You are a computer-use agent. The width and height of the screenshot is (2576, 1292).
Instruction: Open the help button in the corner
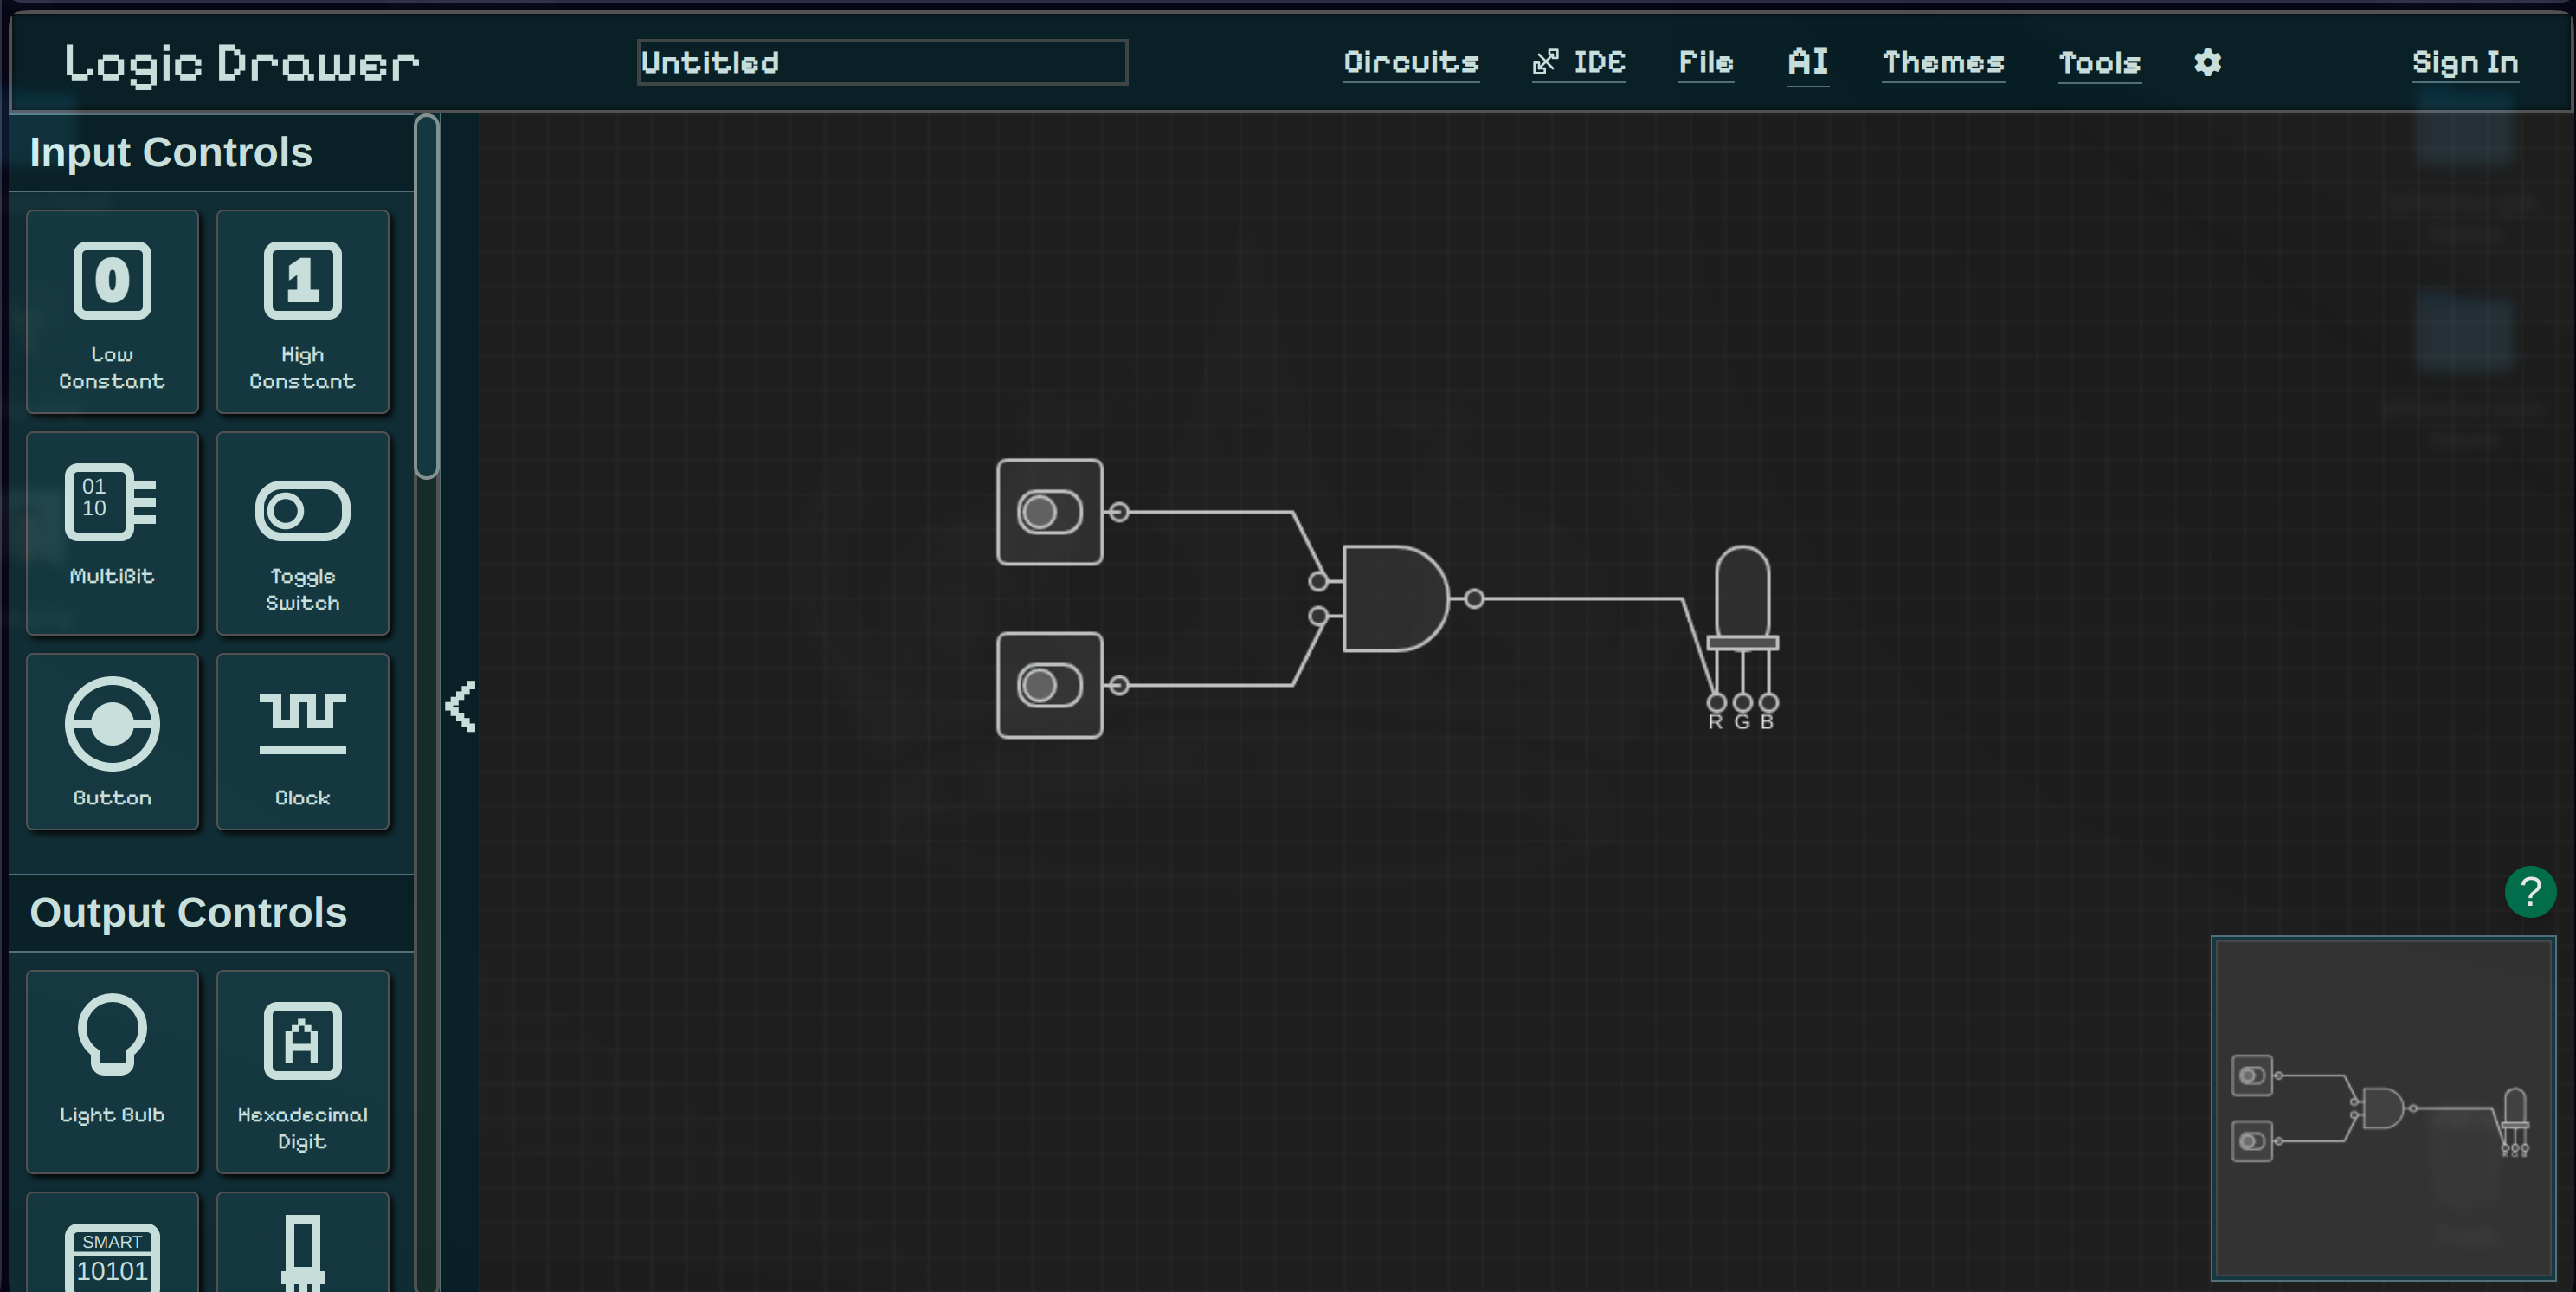[x=2531, y=892]
